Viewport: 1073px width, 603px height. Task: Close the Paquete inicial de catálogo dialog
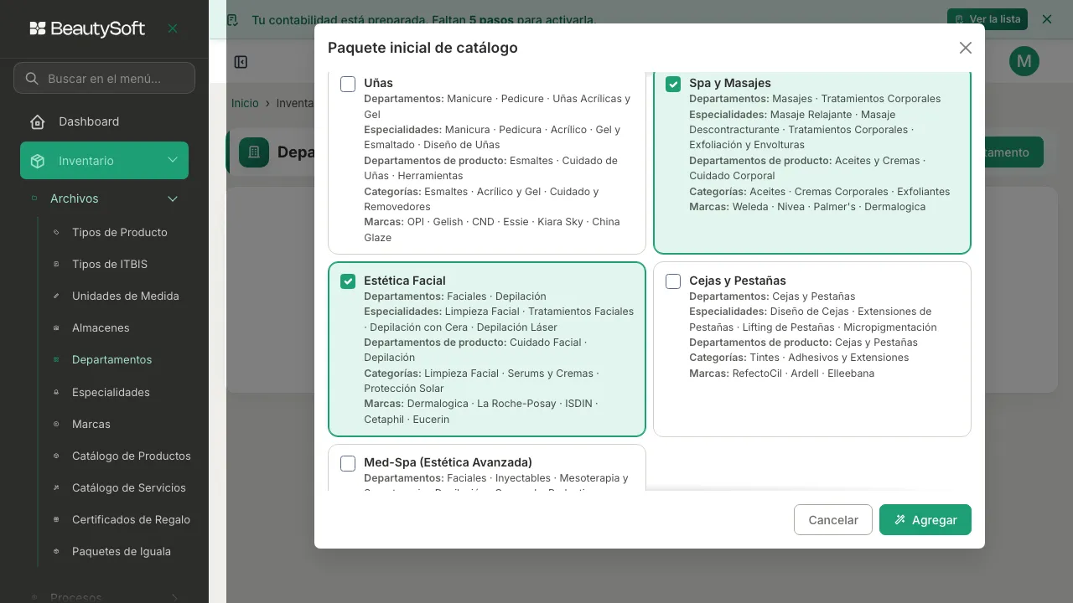click(966, 48)
